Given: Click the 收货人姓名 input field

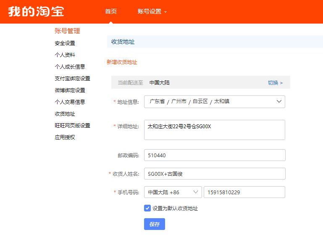Looking at the screenshot, I should (215, 174).
